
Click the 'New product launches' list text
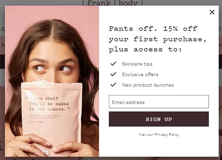(148, 85)
